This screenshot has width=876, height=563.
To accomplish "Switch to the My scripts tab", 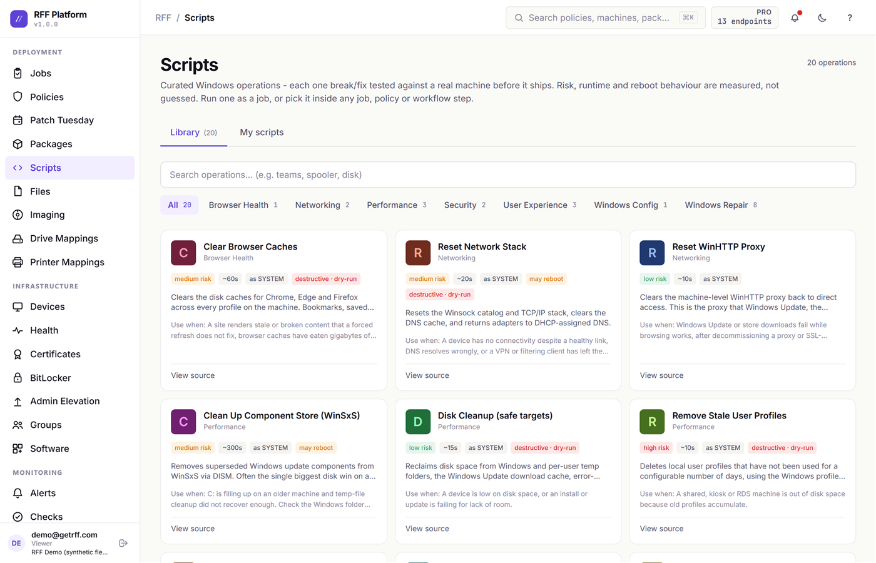I will coord(262,133).
